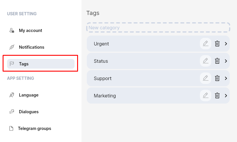Open the Dialogues settings page
237x142 pixels.
click(29, 112)
